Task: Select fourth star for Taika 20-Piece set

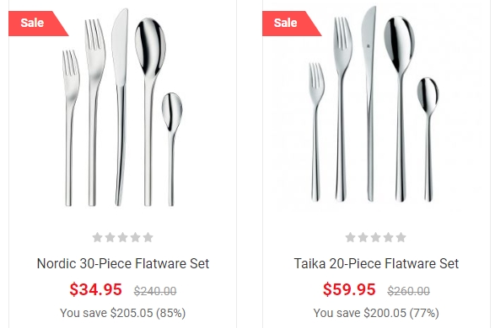Action: coord(388,237)
